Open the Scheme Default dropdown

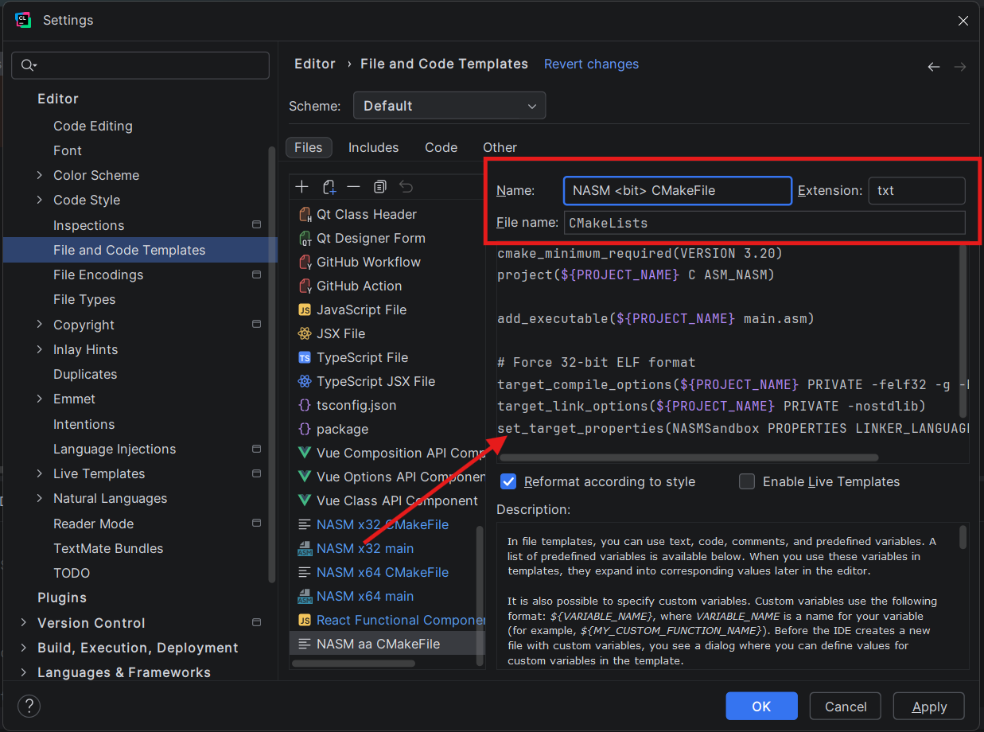click(x=450, y=106)
